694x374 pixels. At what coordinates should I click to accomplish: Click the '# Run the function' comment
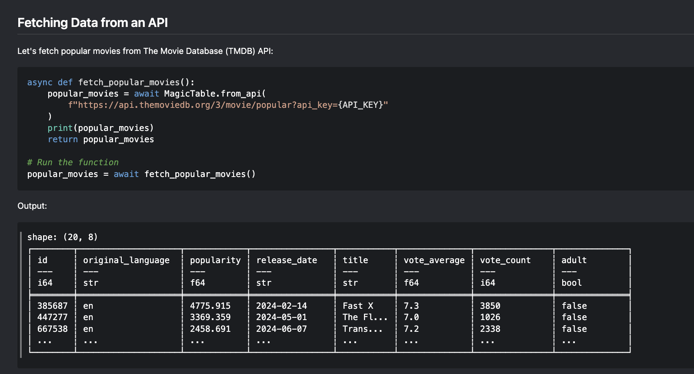73,162
